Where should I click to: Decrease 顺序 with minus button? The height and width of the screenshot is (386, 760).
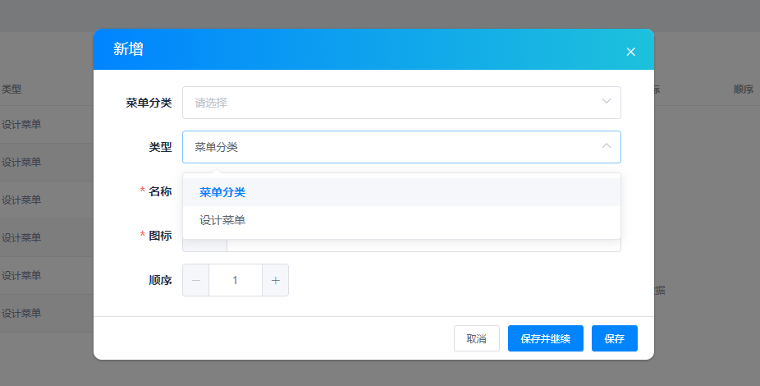click(x=196, y=280)
